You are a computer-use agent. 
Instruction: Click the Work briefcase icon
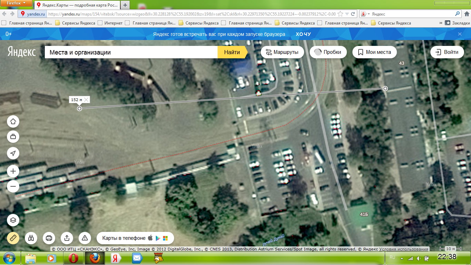click(13, 137)
